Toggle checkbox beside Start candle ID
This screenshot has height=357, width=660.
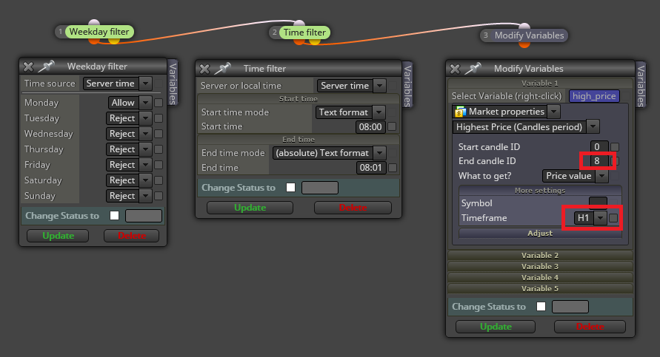click(615, 147)
